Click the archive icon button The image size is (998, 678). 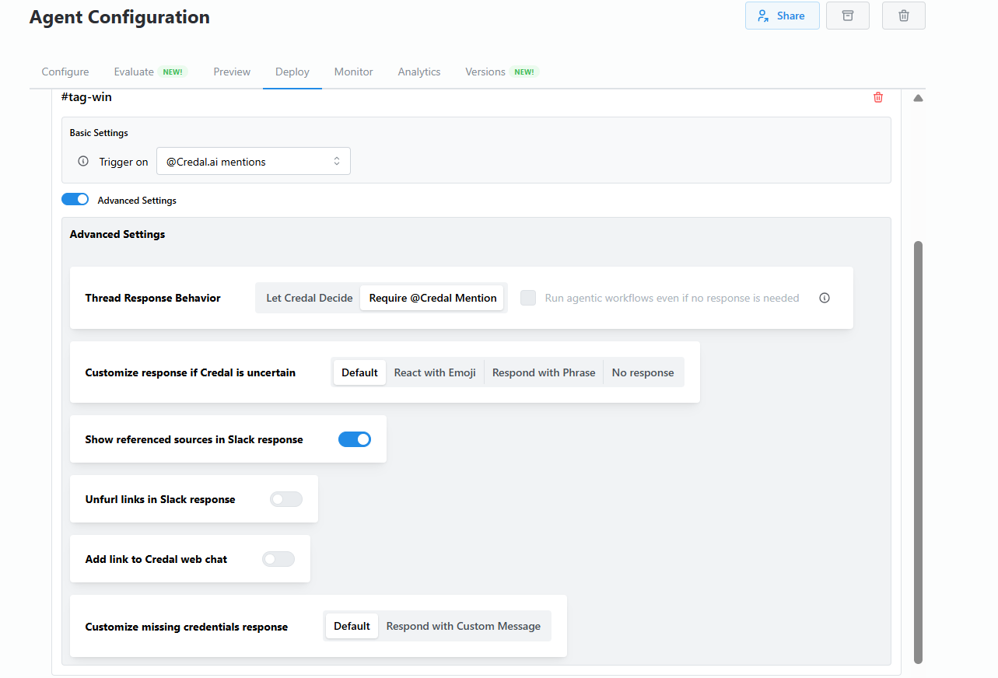tap(847, 16)
